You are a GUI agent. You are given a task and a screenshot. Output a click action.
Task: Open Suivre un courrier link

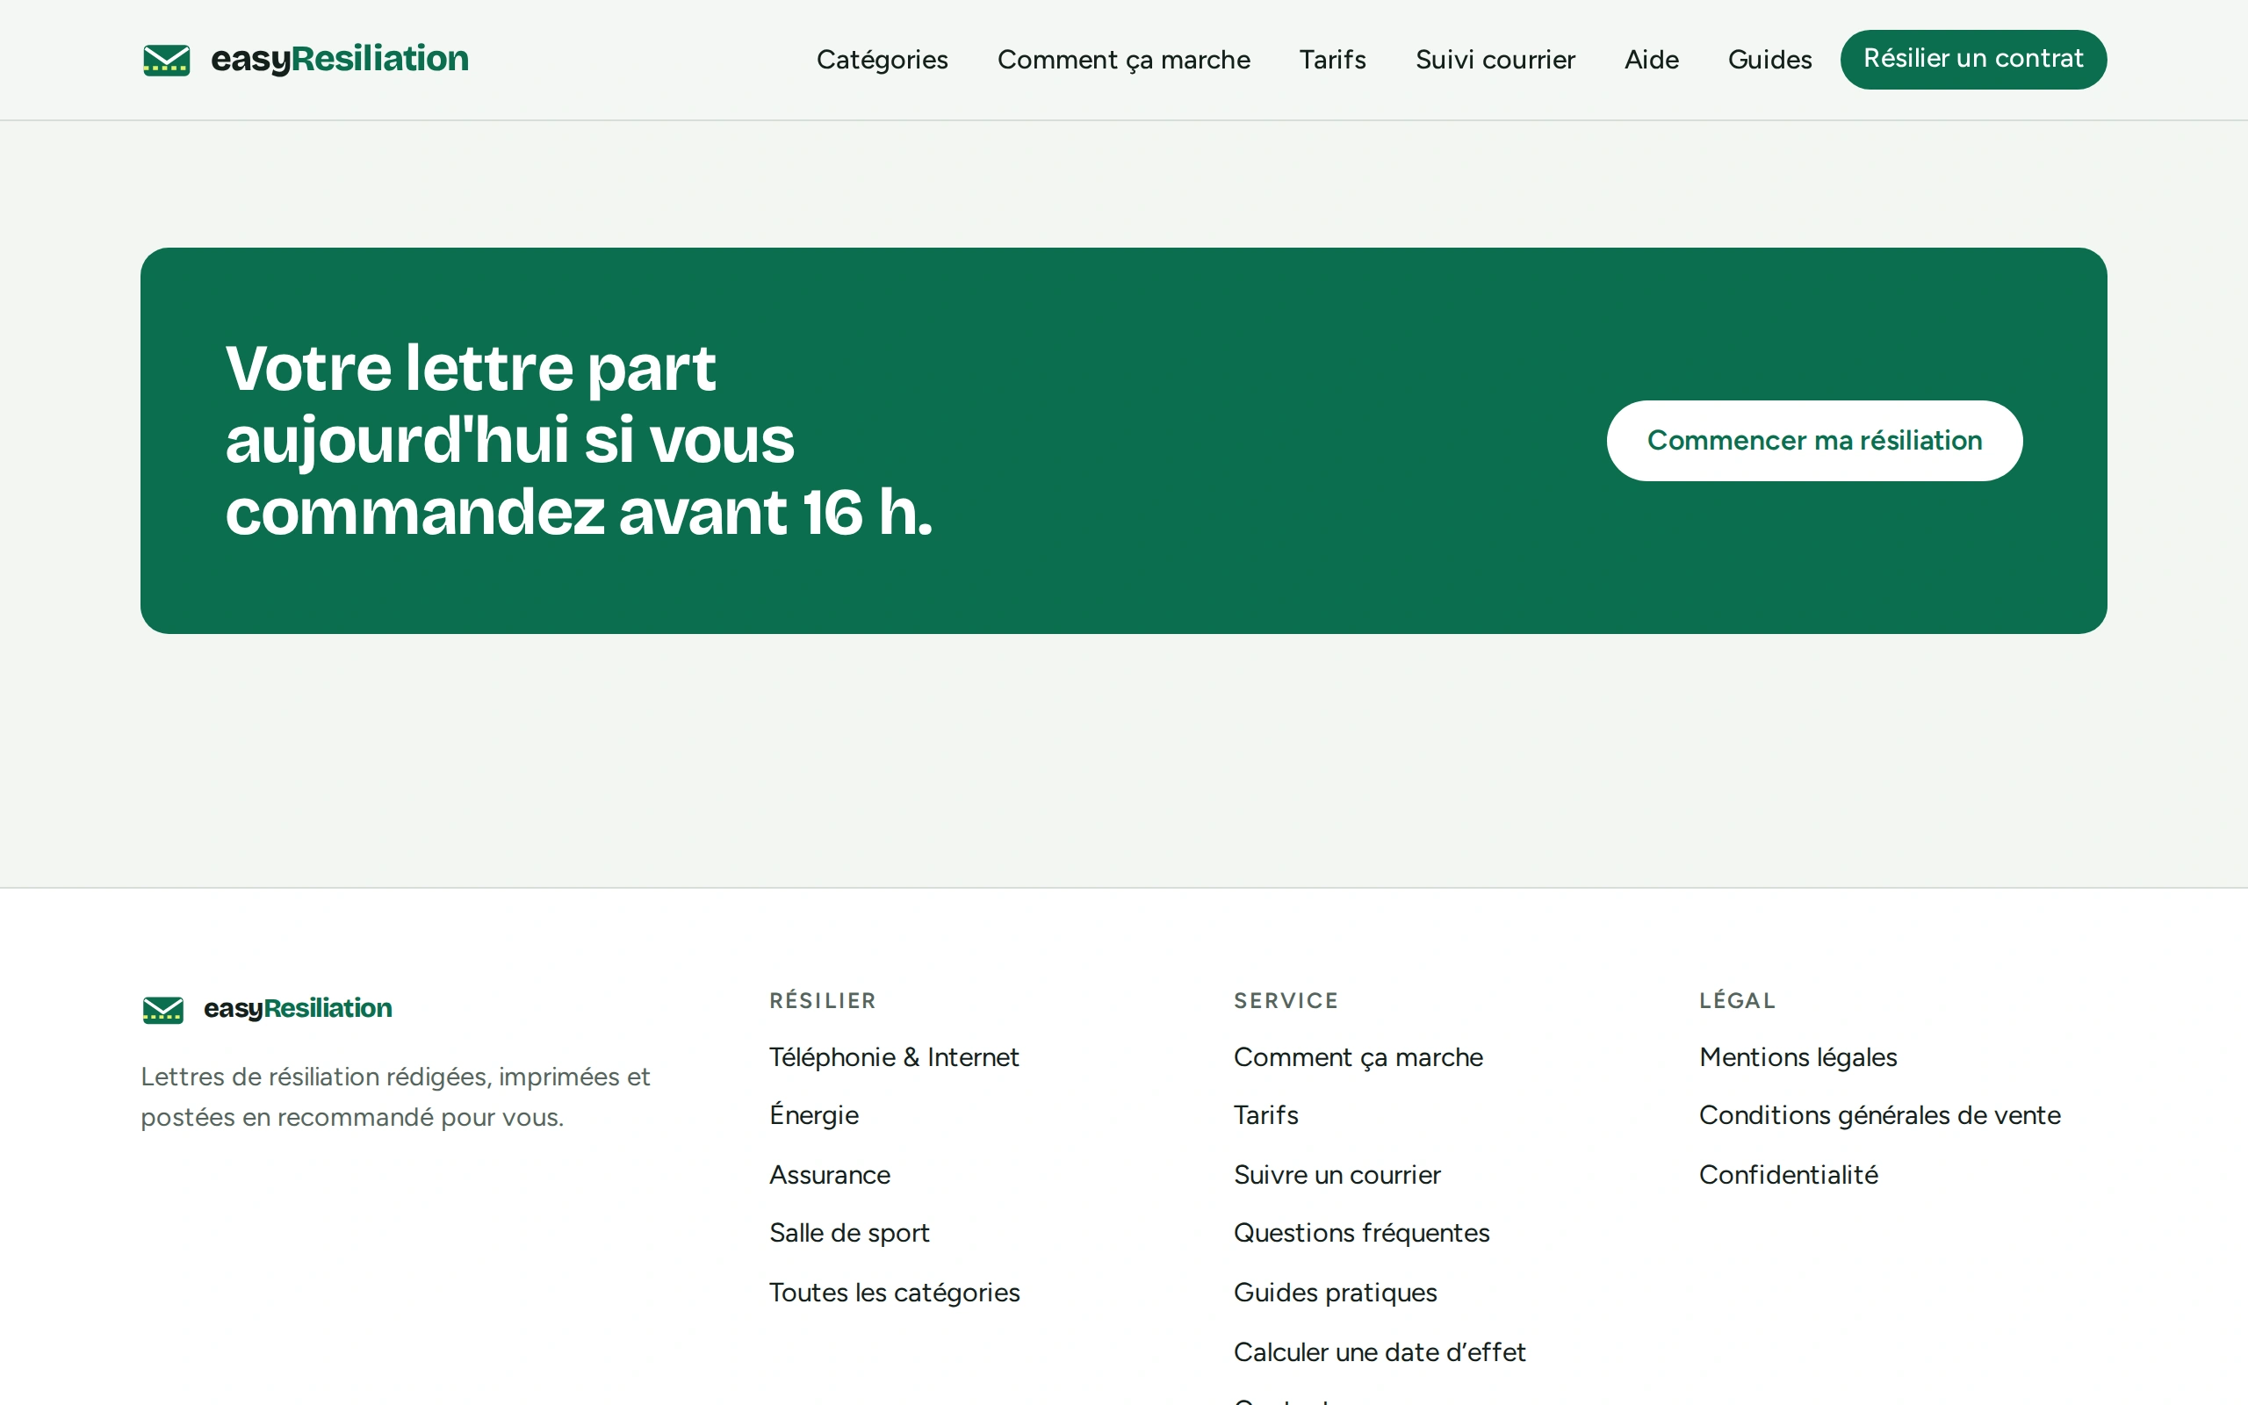[x=1337, y=1175]
